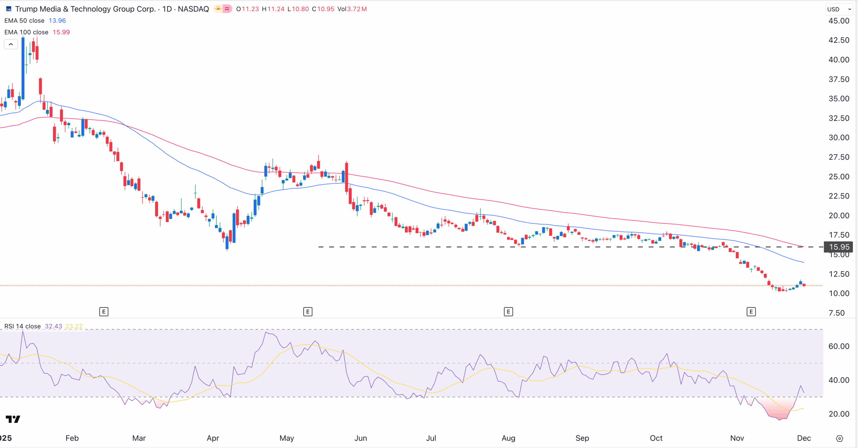858x448 pixels.
Task: Click the Trump Media symbol logo icon
Action: (x=9, y=9)
